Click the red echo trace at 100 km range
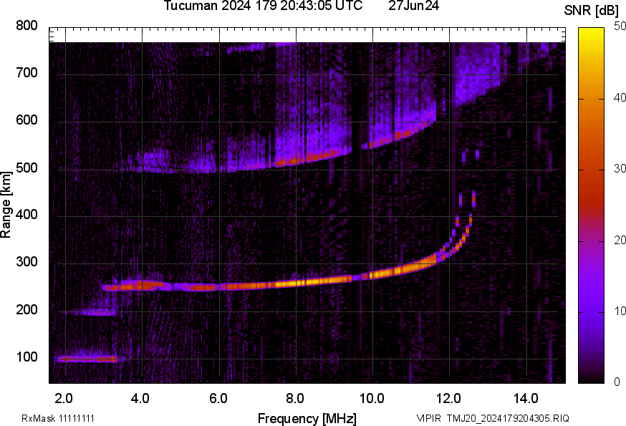The image size is (626, 426). point(86,359)
